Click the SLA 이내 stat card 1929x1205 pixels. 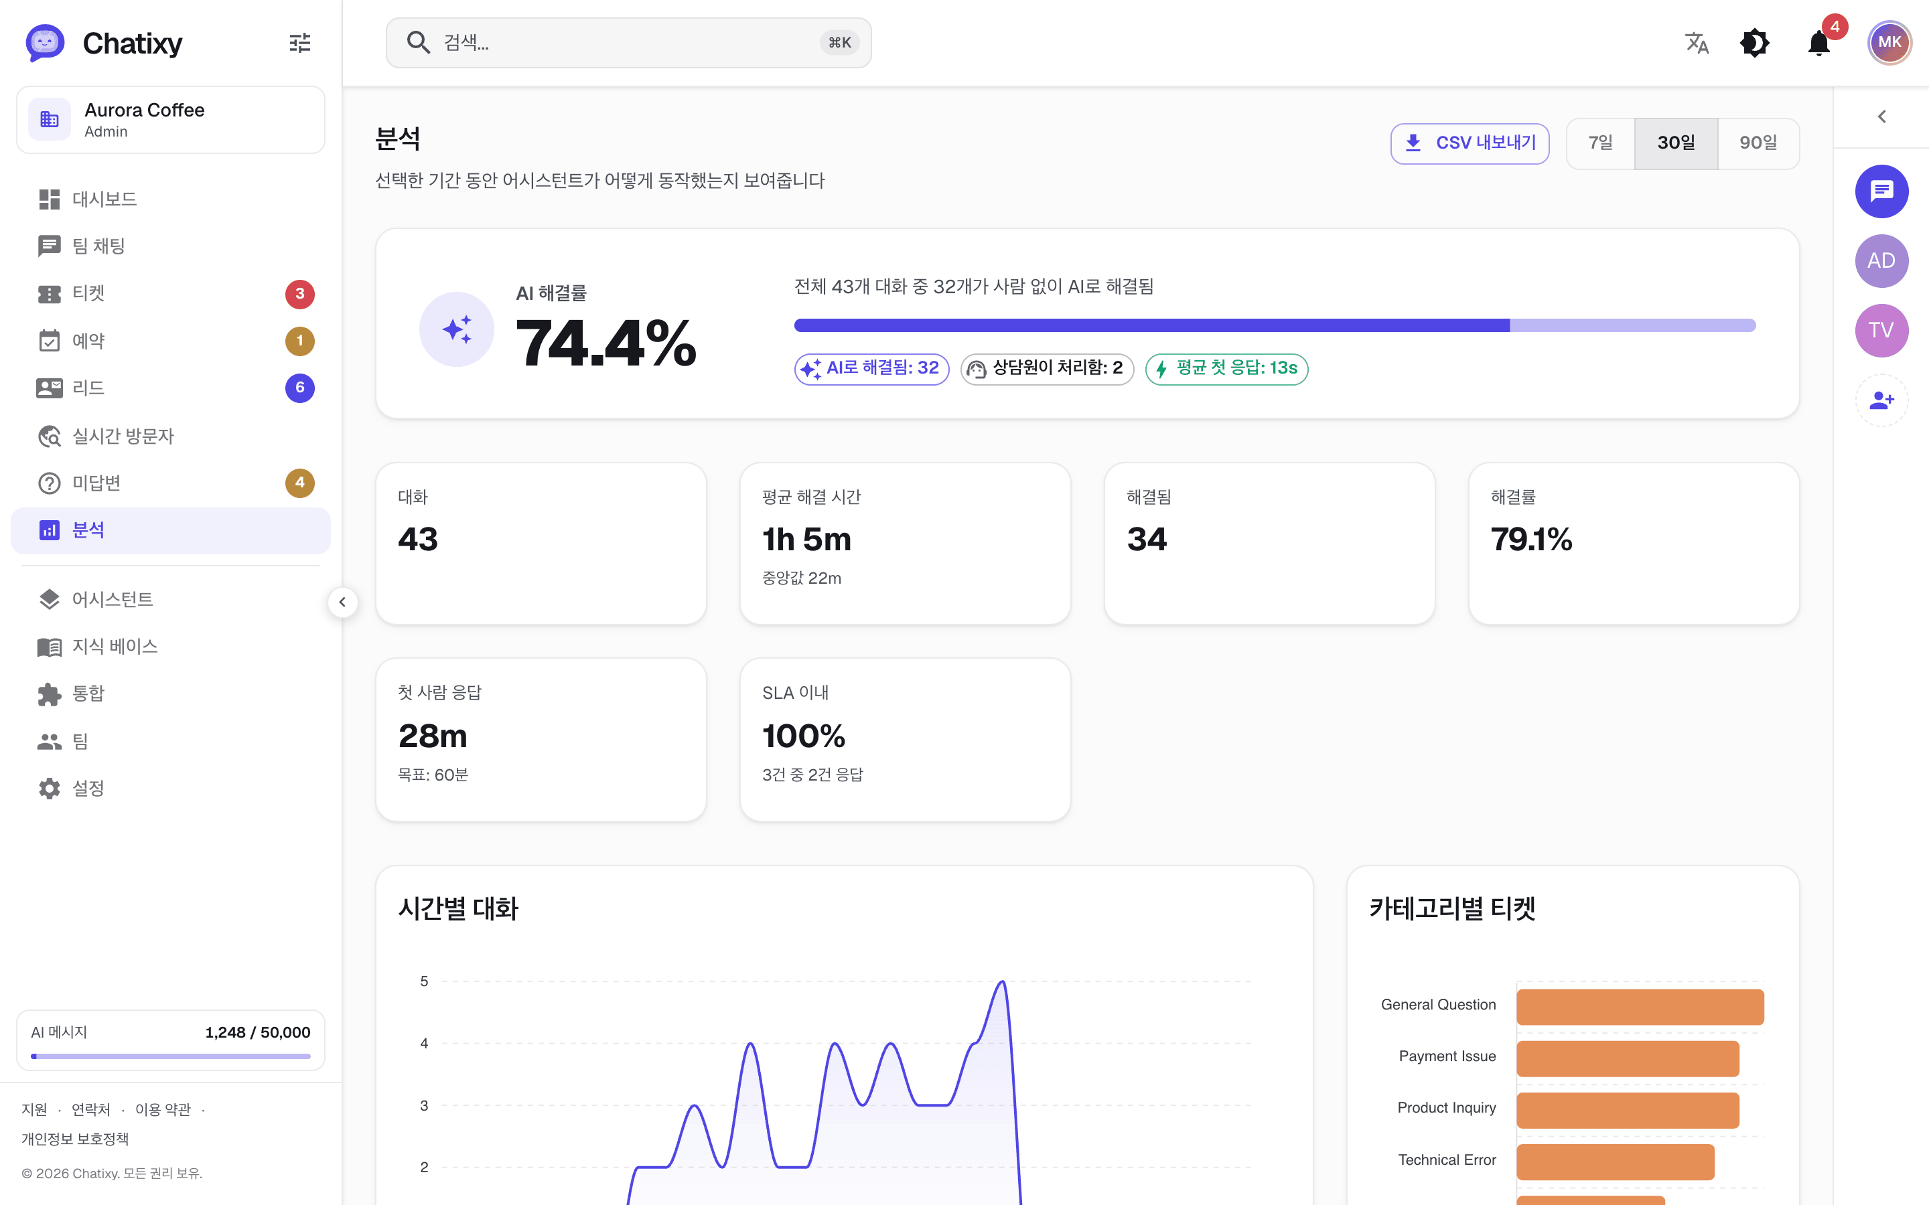[905, 740]
